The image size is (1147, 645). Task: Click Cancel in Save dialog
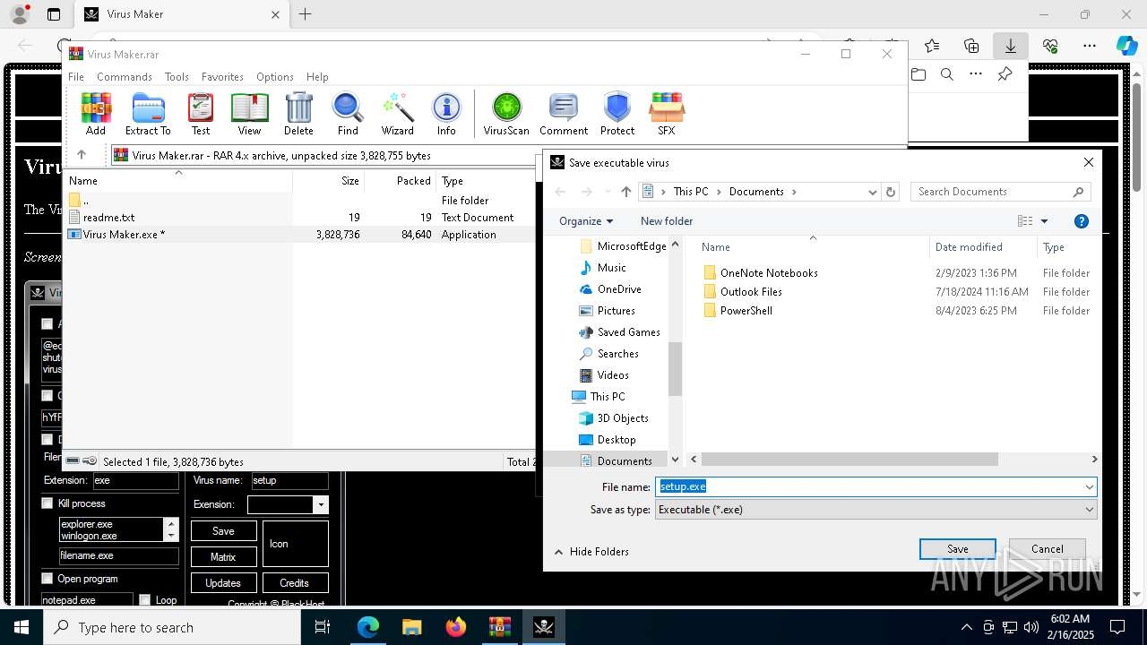tap(1047, 549)
